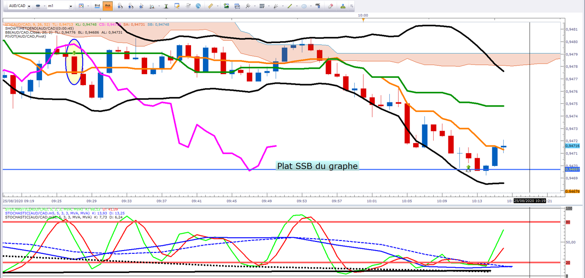Click the 0,9480 price axis label
The width and height of the screenshot is (585, 278).
(572, 42)
